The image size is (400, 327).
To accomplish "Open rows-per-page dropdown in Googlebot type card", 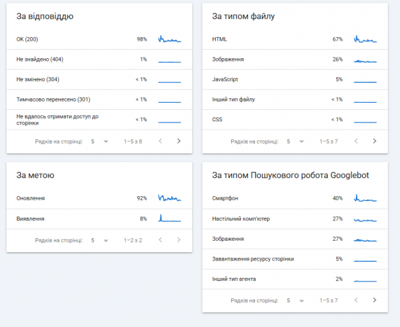I will pos(295,300).
